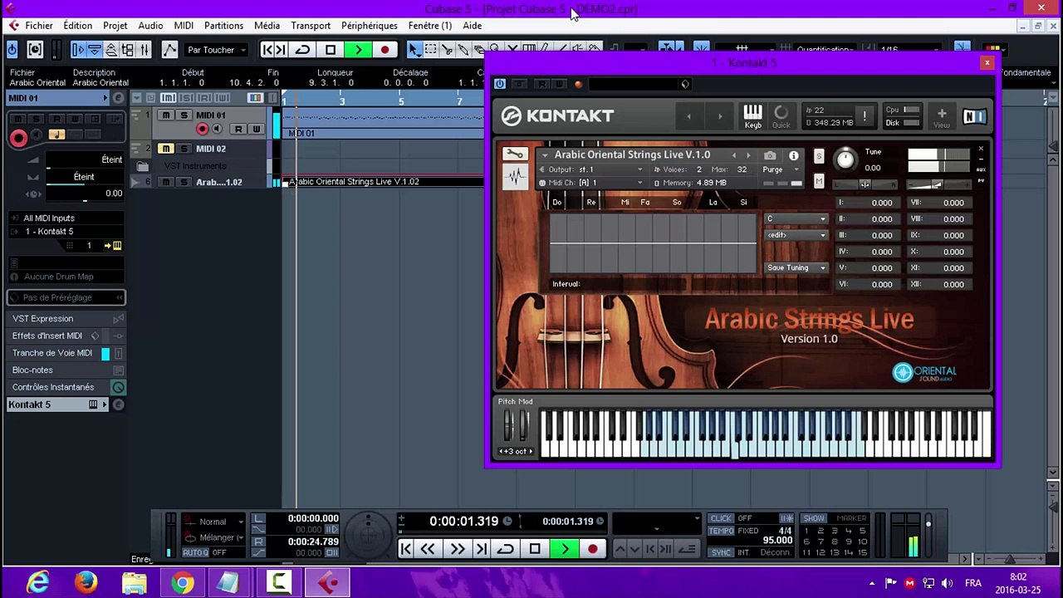This screenshot has width=1063, height=598.
Task: Click fast forward on the transport panel
Action: click(x=457, y=548)
